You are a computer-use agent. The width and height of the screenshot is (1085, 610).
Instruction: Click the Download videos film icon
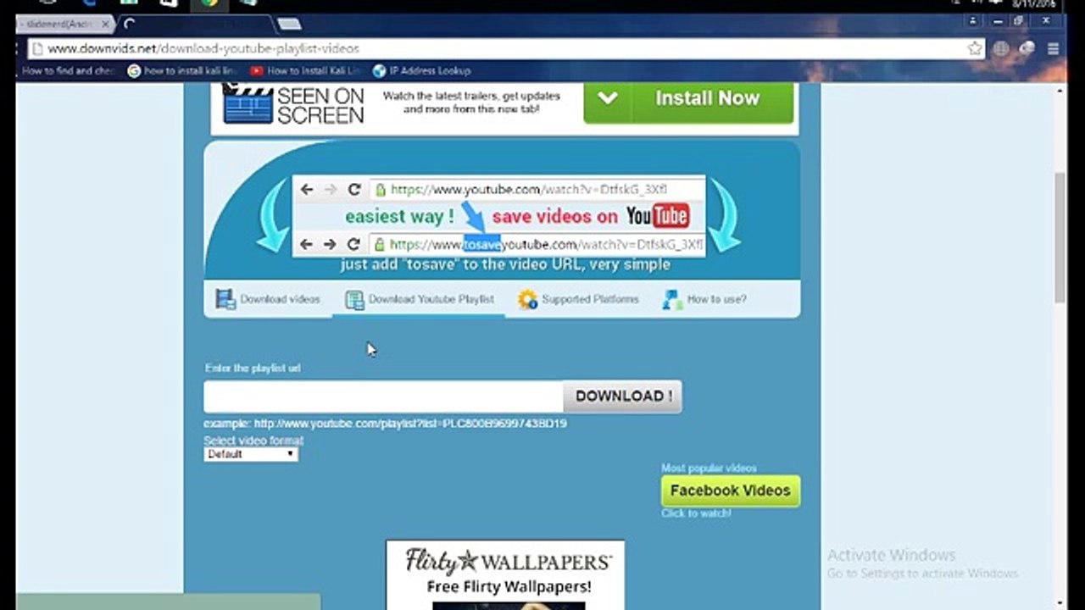225,299
